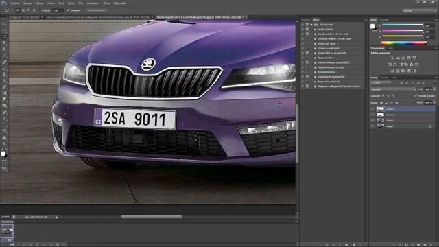The width and height of the screenshot is (439, 247).
Task: Select the Hand tool
Action: (x=4, y=138)
